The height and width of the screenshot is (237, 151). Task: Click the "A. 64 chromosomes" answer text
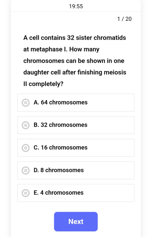pos(61,103)
